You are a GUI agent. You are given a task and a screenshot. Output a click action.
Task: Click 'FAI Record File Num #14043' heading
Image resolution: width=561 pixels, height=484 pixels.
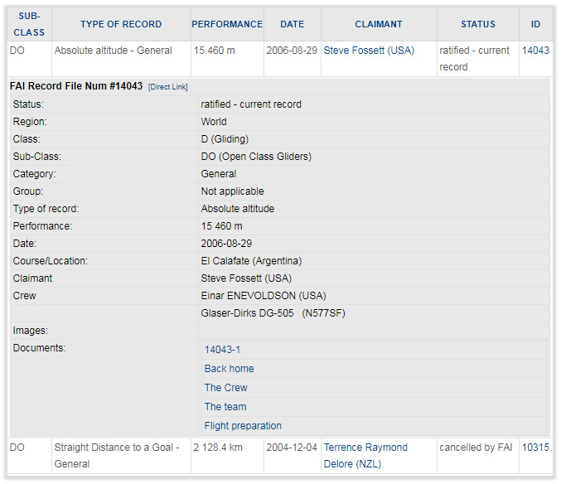click(76, 86)
